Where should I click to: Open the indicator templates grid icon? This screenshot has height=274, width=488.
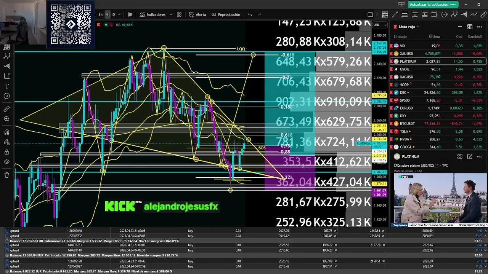point(179,14)
